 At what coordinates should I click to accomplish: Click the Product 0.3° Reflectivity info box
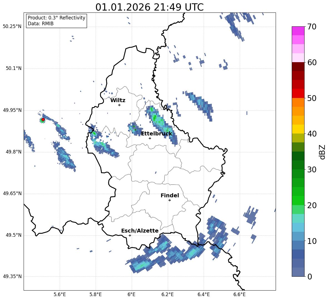click(56, 21)
